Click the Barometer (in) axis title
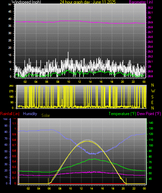The width and height of the screenshot is (162, 193). 141,2
